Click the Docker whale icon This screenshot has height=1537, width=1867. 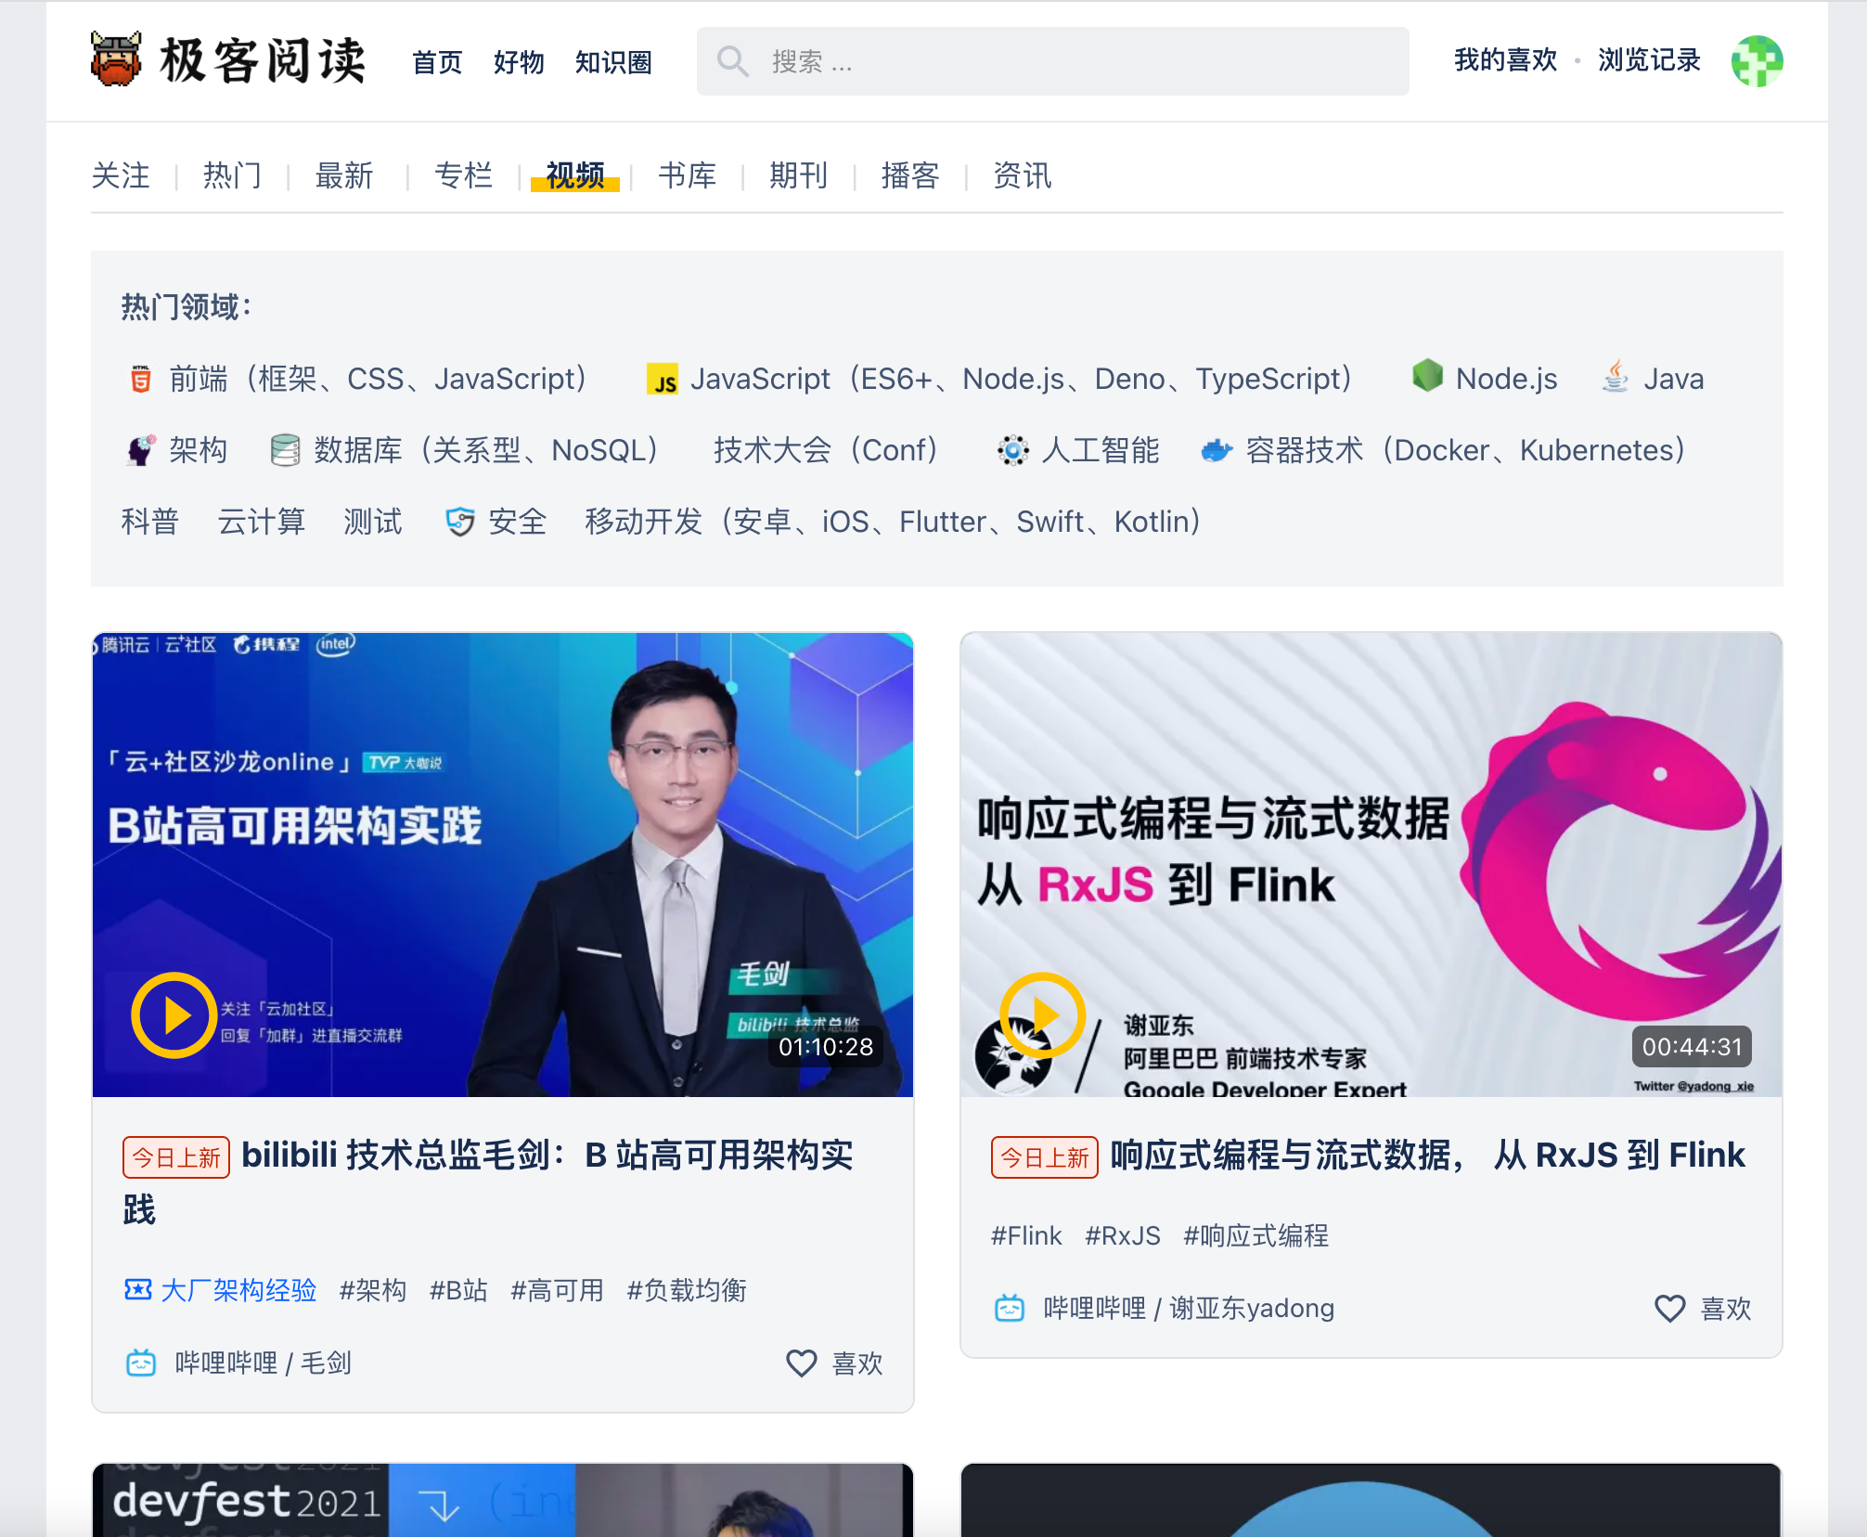[1217, 451]
